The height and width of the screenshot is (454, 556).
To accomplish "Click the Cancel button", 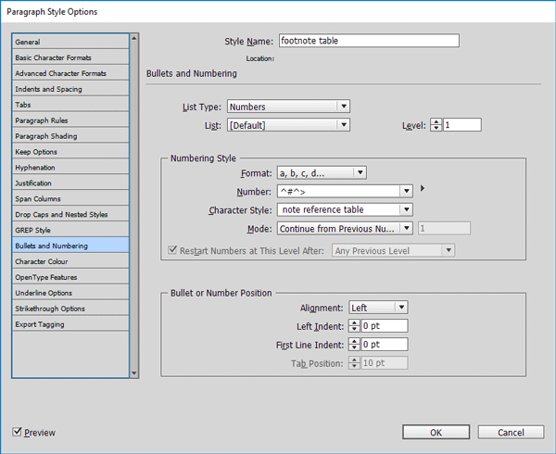I will (511, 432).
